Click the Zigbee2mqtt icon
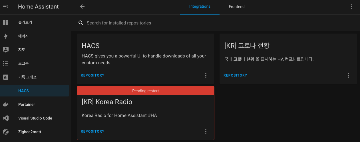The height and width of the screenshot is (142, 360). (6, 132)
